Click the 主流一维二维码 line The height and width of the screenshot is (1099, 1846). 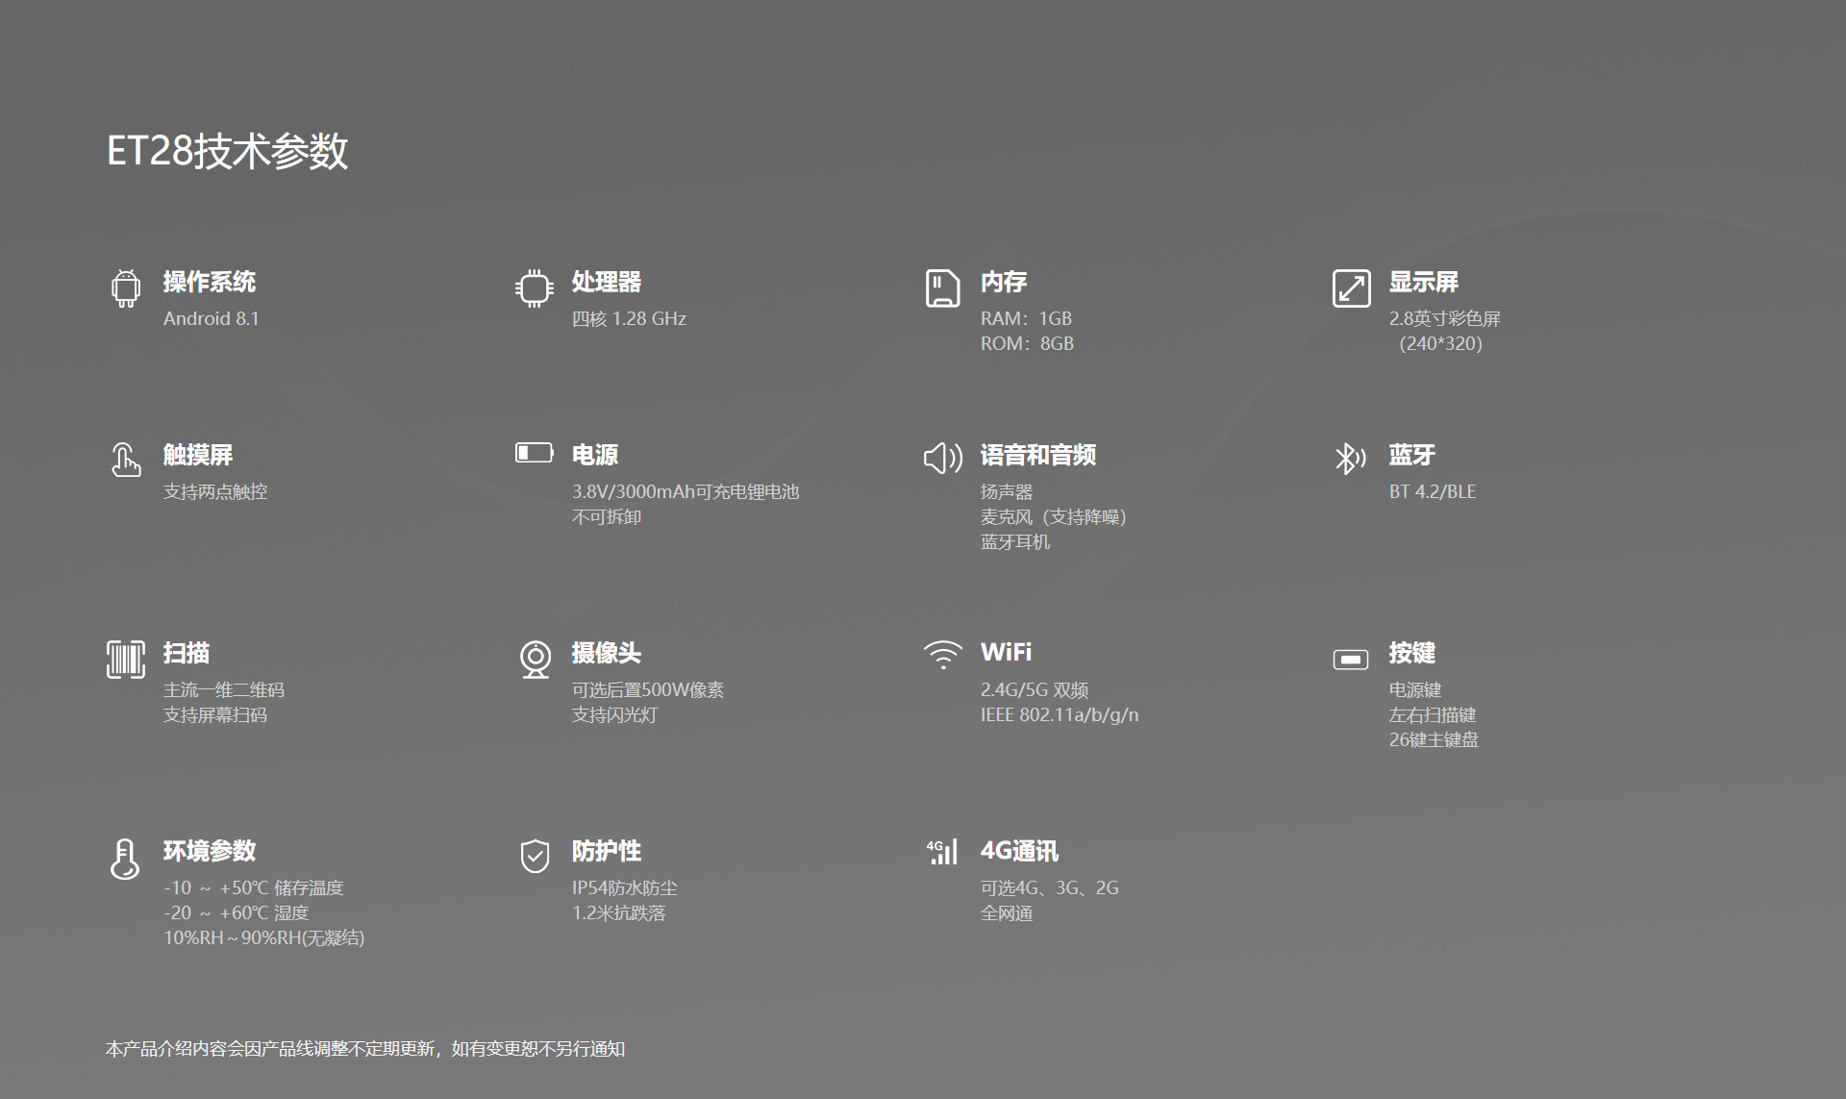pos(224,689)
